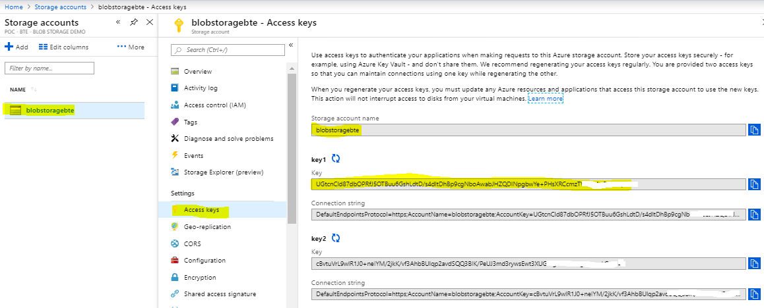Copy the key2 connection string
764x308 pixels.
point(754,294)
